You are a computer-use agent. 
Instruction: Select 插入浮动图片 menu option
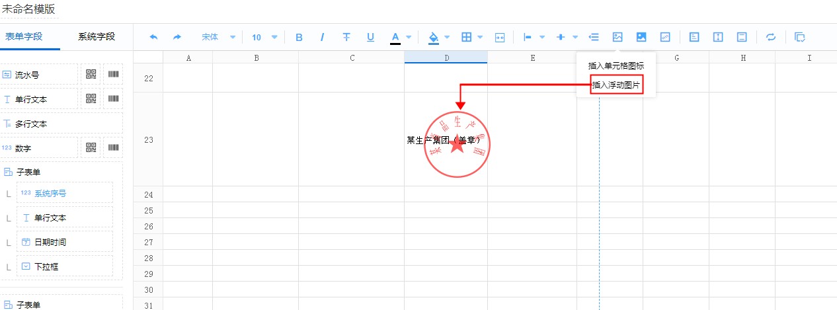point(616,85)
